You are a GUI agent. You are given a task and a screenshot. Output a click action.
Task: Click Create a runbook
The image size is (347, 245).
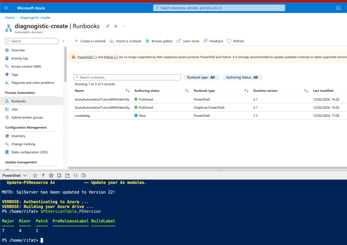coord(90,41)
